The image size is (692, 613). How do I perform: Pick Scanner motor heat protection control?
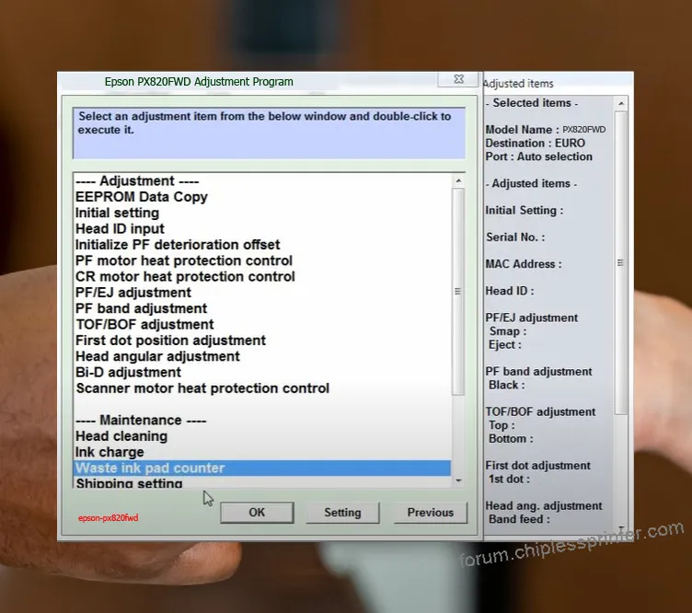pyautogui.click(x=202, y=387)
